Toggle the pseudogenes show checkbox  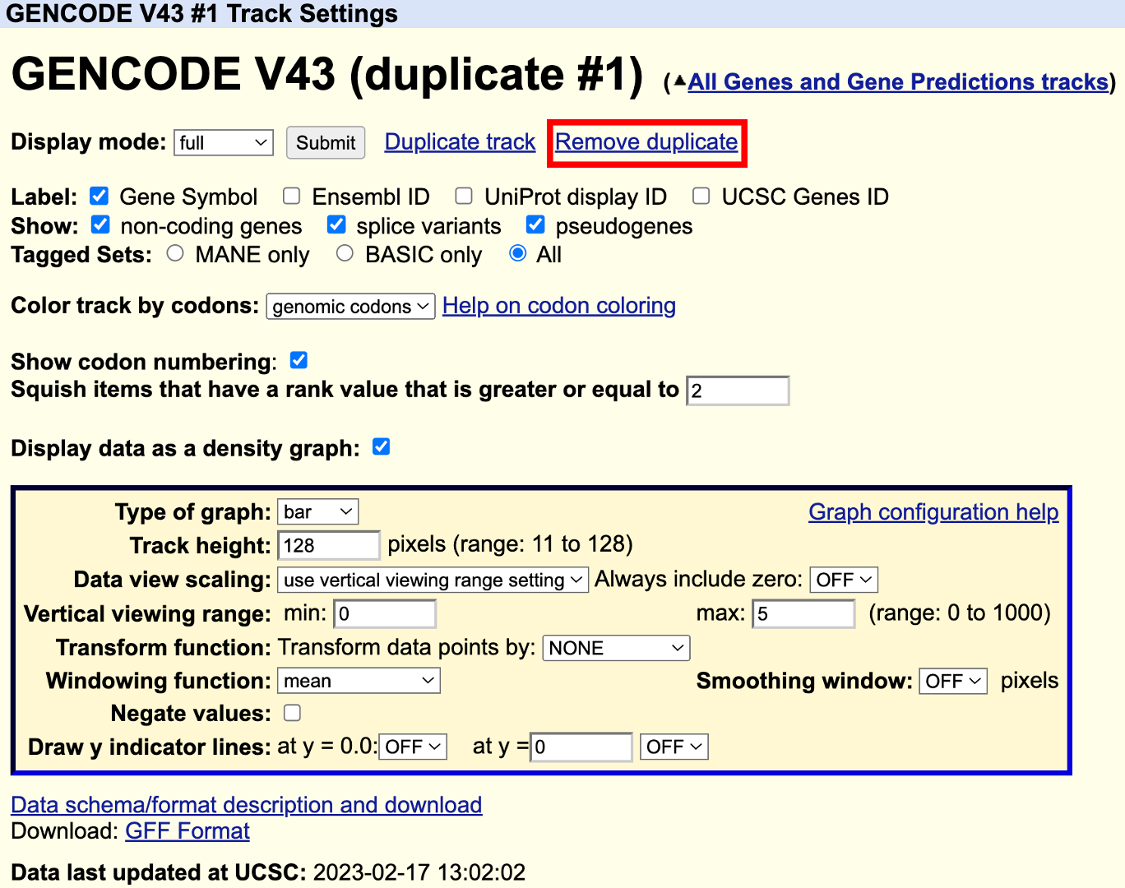click(x=535, y=224)
